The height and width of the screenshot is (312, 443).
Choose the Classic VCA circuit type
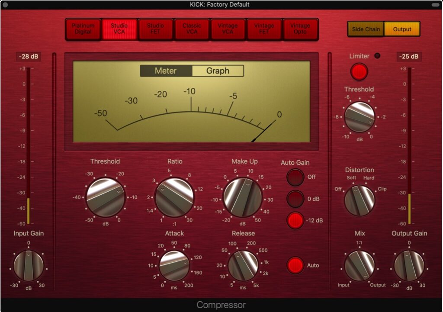click(x=192, y=29)
